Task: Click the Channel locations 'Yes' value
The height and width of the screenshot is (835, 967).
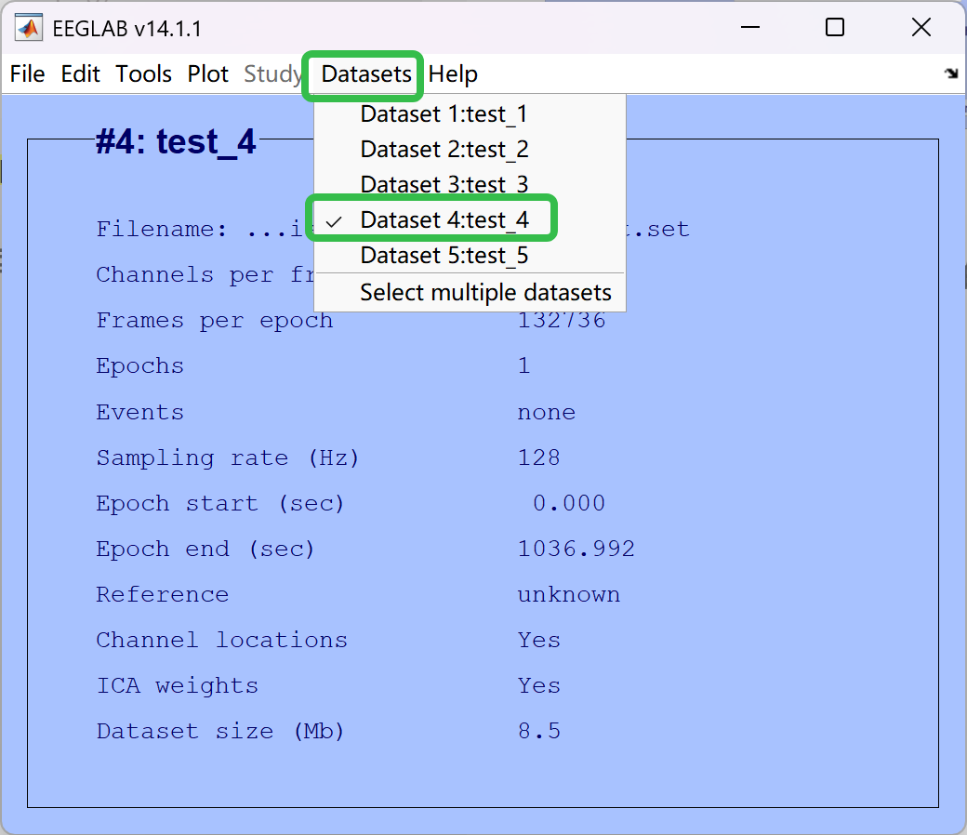Action: (539, 640)
